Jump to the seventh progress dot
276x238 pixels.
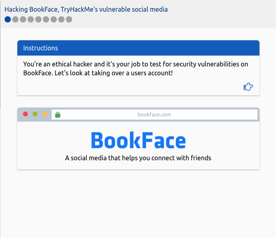54,19
